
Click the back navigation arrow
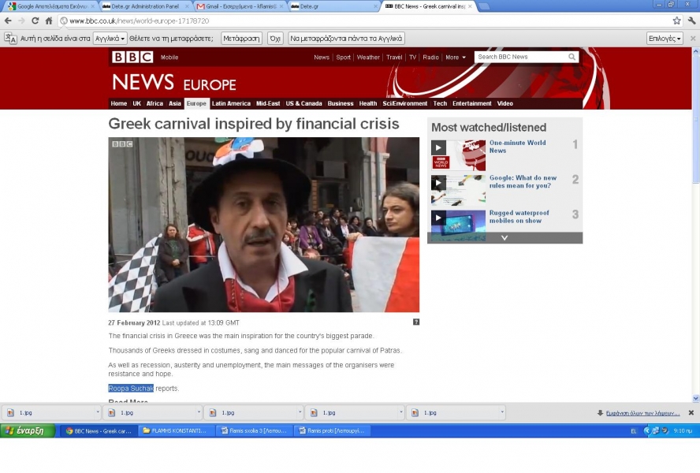8,20
